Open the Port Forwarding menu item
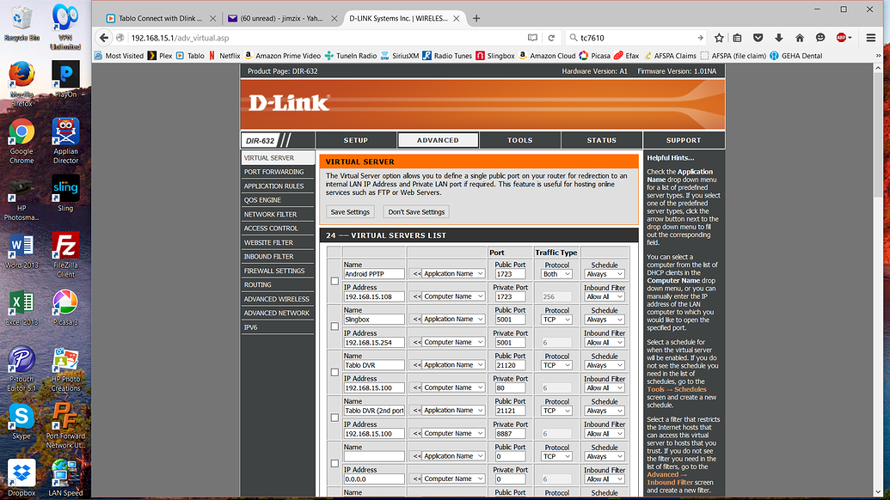This screenshot has height=500, width=890. (x=273, y=172)
